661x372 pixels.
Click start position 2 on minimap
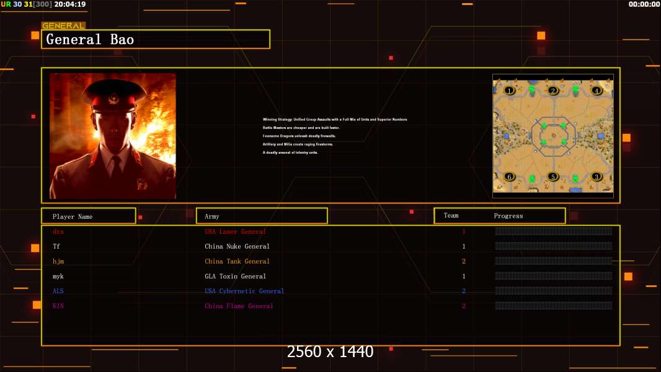point(552,91)
